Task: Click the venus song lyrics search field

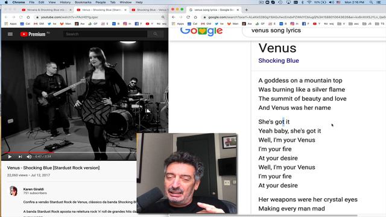Action: (x=315, y=31)
